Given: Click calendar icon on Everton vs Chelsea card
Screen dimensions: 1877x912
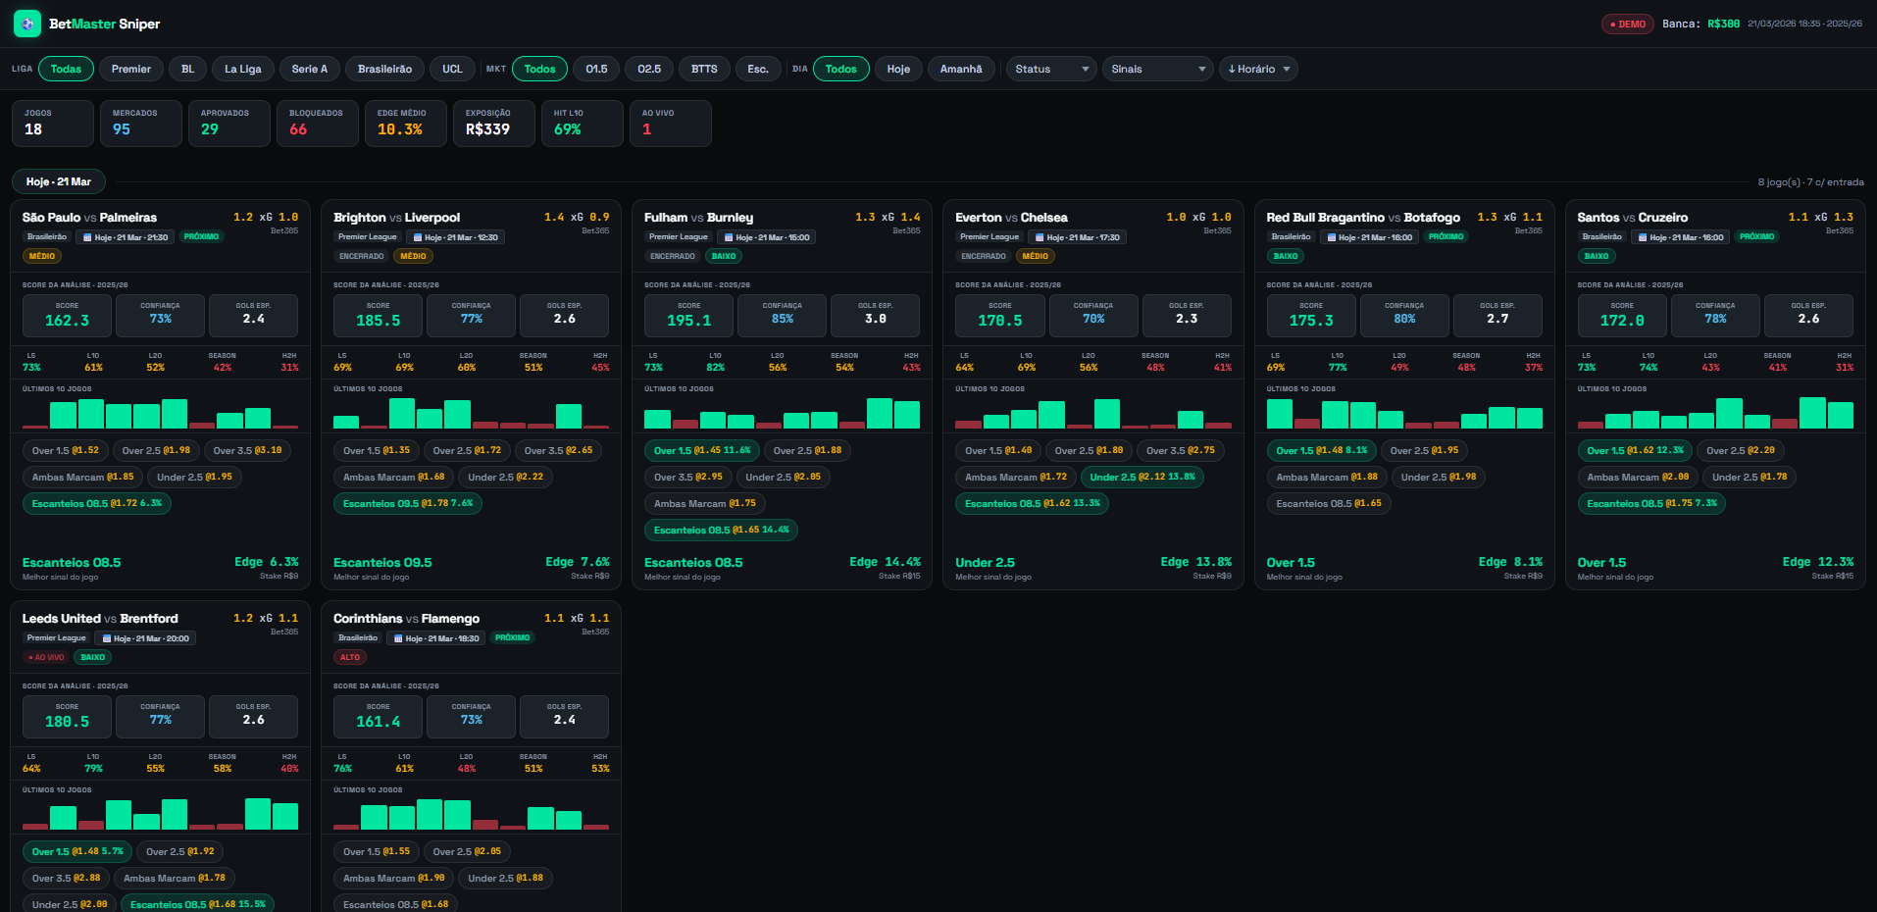Looking at the screenshot, I should click(x=1040, y=237).
